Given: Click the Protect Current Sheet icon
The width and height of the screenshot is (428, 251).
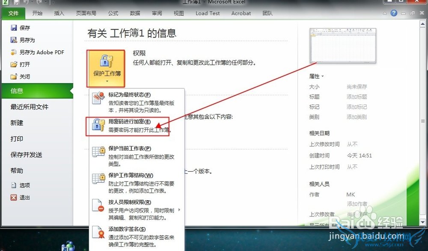Looking at the screenshot, I should (98, 152).
